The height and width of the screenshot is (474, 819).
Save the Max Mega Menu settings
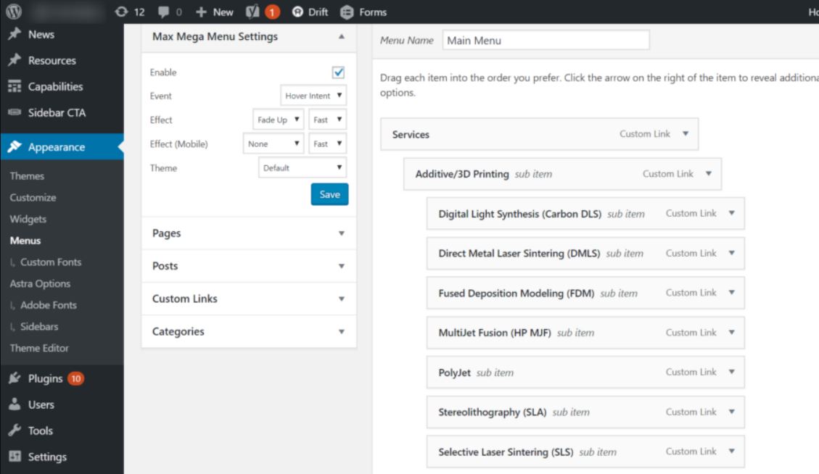[329, 194]
